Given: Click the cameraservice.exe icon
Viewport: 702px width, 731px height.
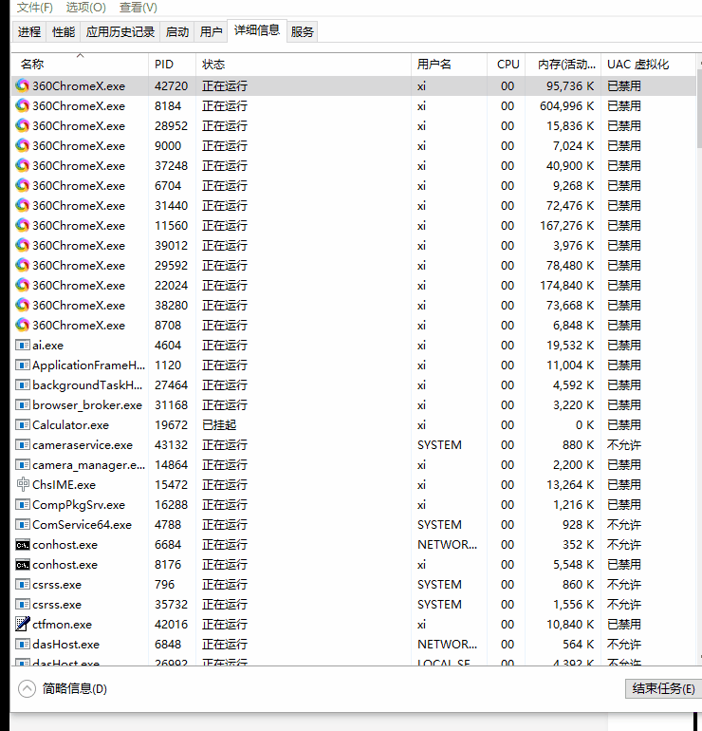Looking at the screenshot, I should click(23, 444).
